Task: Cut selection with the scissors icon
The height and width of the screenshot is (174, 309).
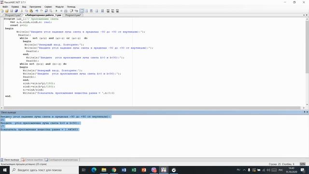Action: (x=22, y=11)
